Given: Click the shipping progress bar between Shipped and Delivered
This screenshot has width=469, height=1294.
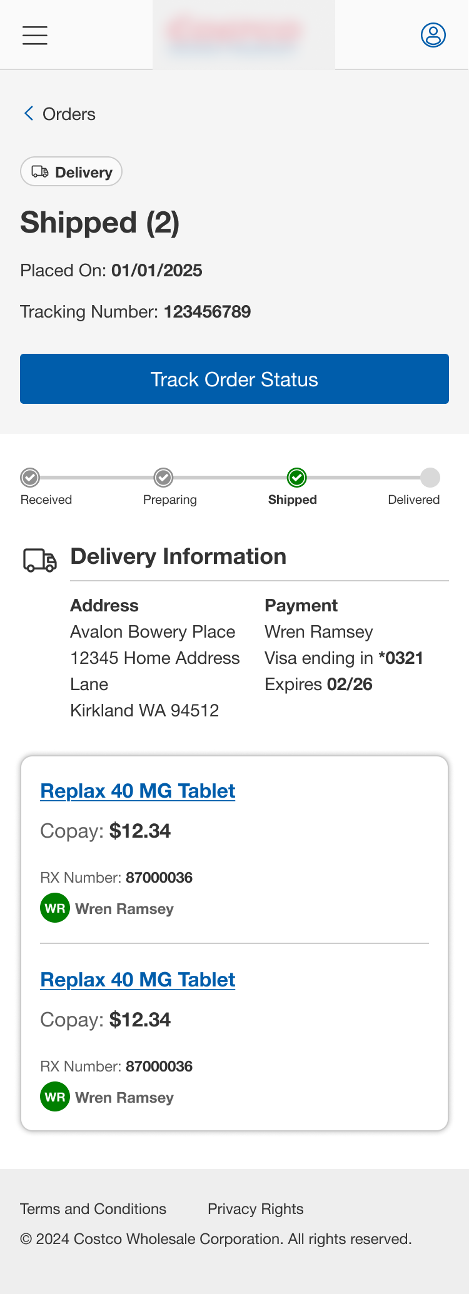Looking at the screenshot, I should click(363, 478).
